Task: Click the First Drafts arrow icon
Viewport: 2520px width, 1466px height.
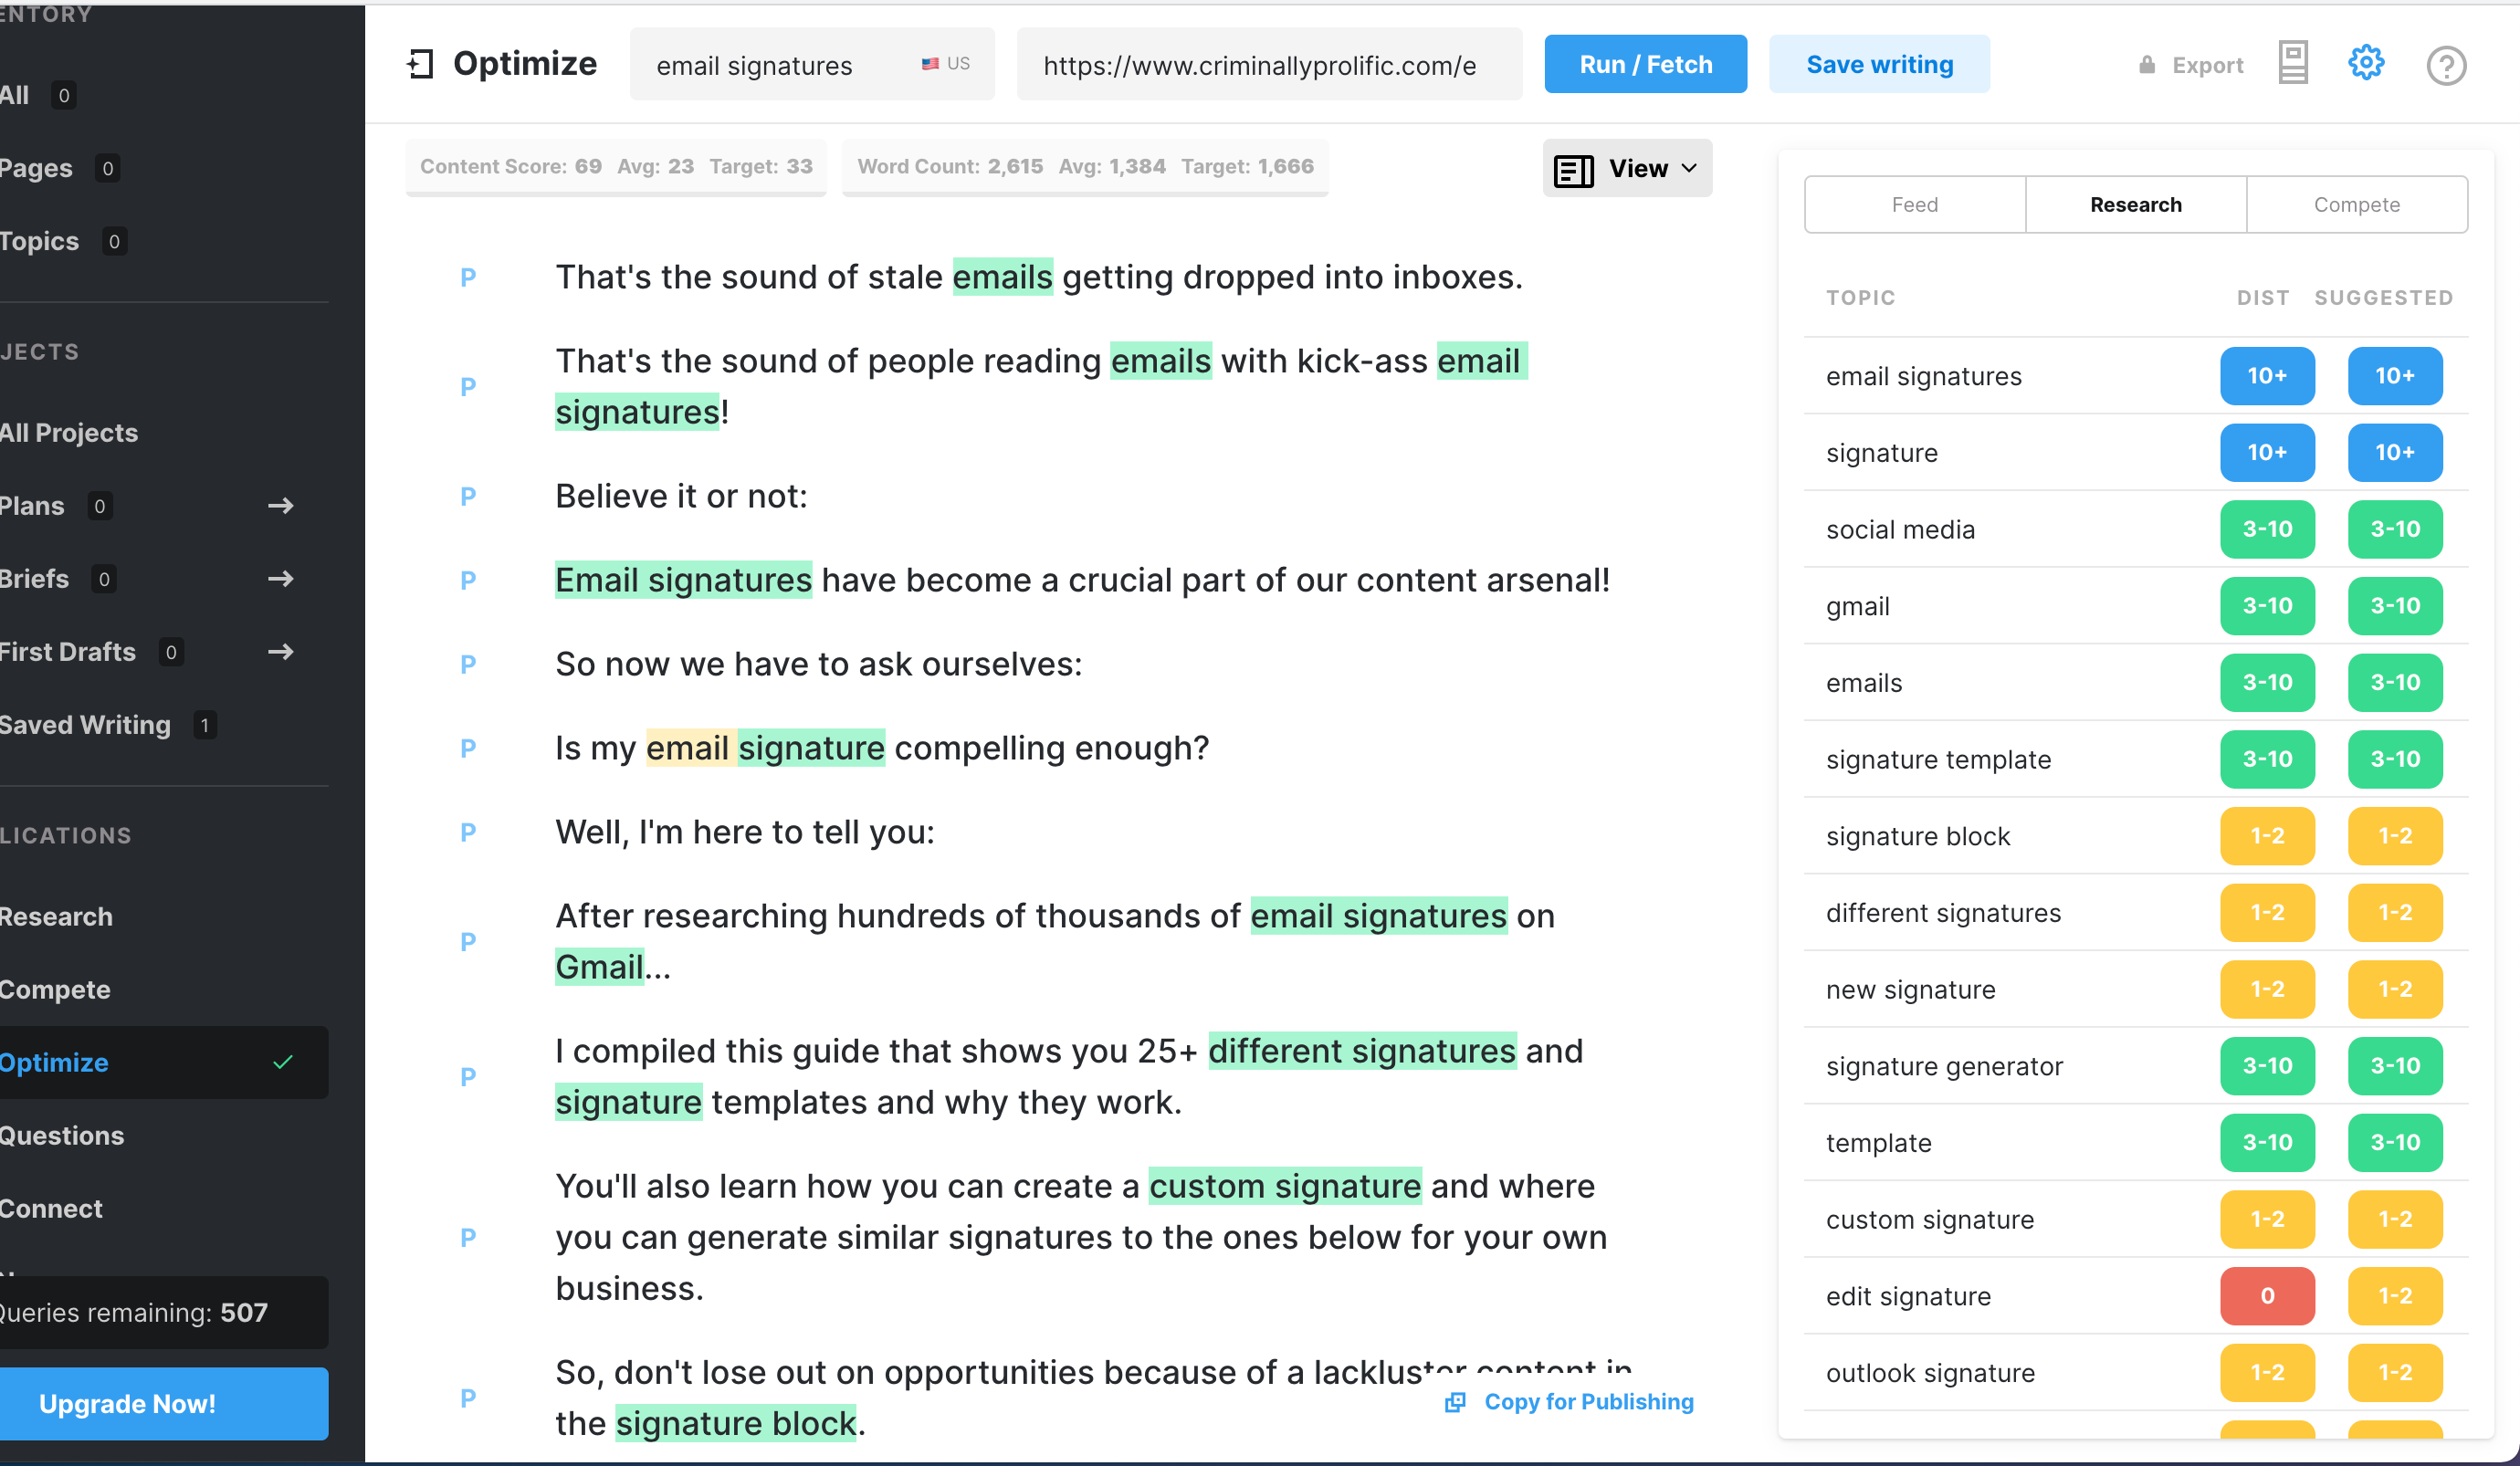Action: [x=281, y=652]
